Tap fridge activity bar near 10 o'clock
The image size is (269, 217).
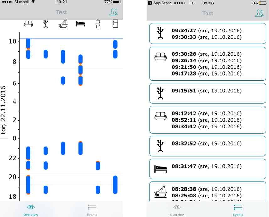click(x=115, y=44)
